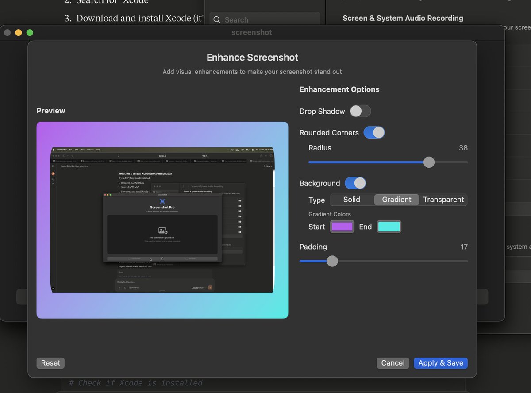Click the Cancel button
Screen dimensions: 531x393
393,363
